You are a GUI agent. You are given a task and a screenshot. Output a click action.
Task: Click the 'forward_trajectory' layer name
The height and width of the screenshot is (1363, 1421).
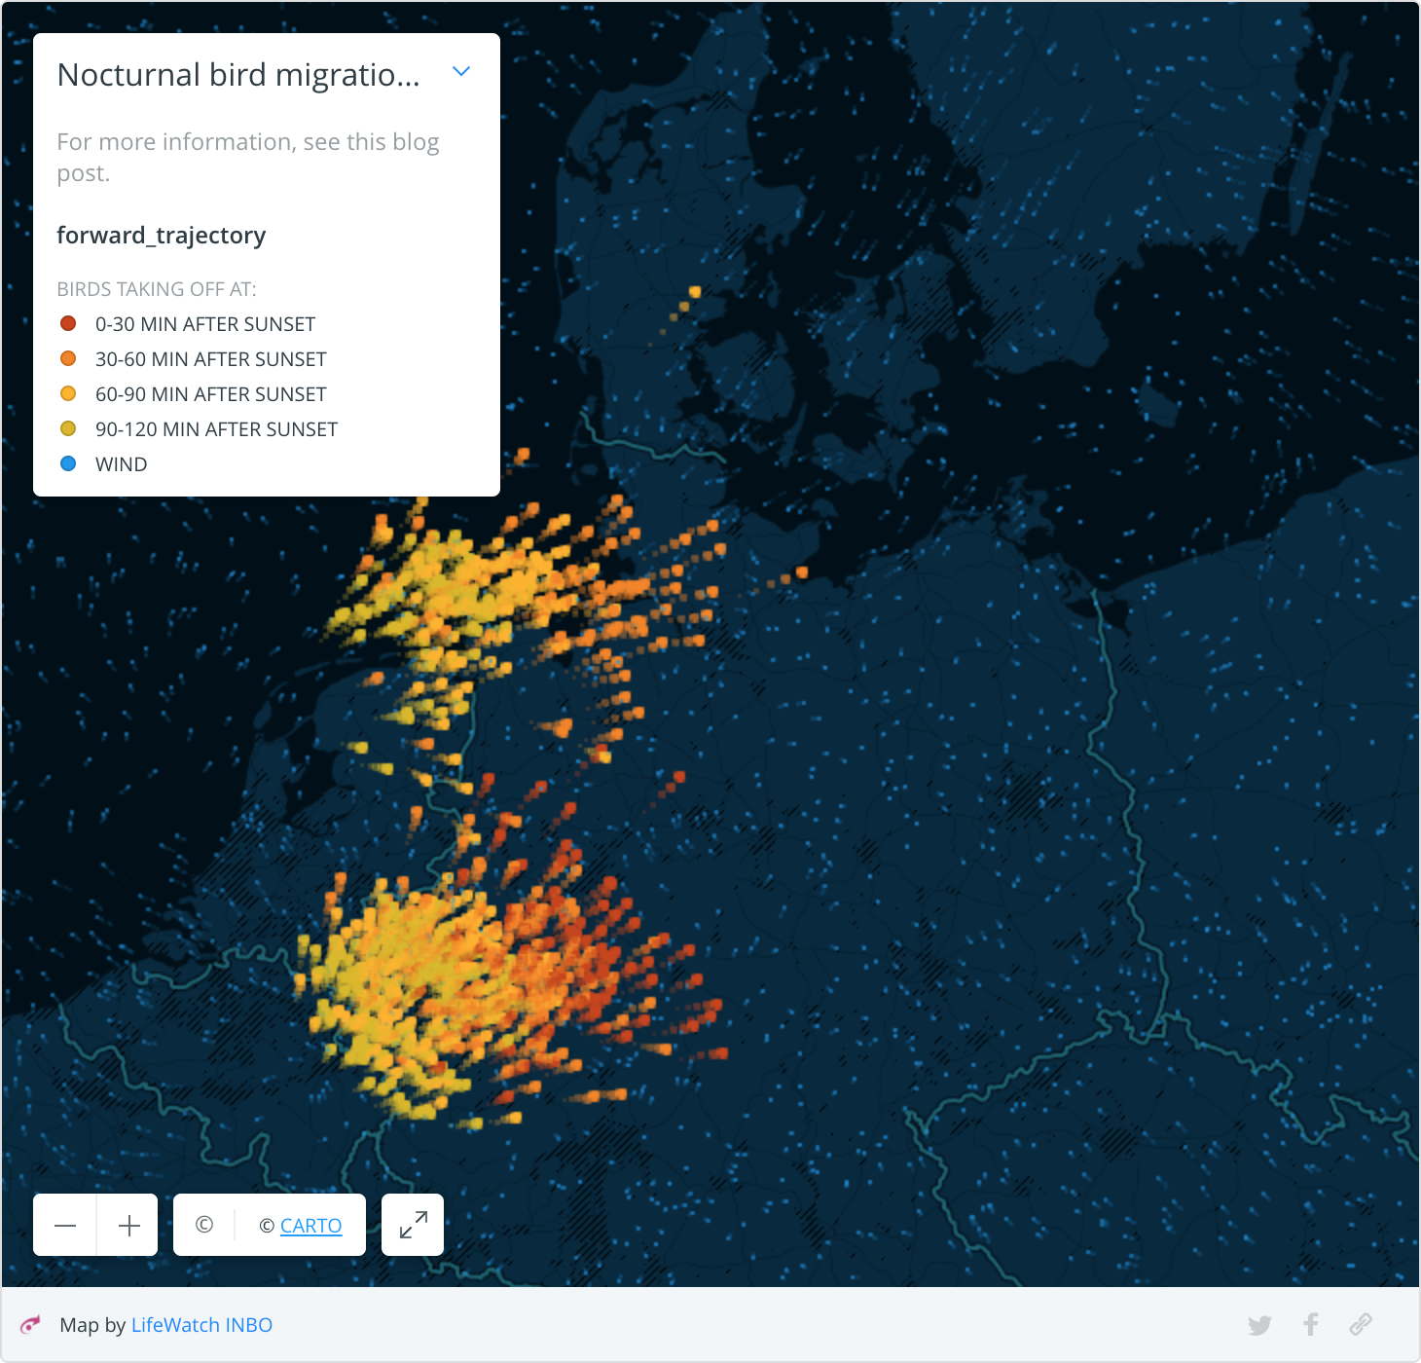point(162,236)
